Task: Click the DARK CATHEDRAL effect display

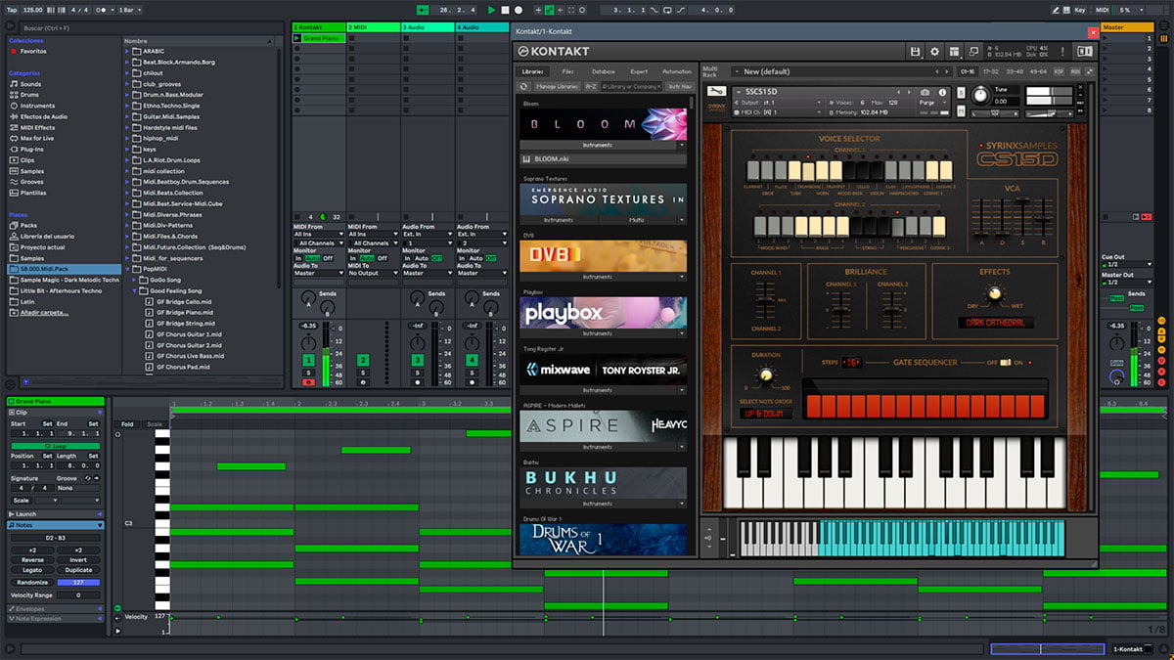Action: (x=994, y=323)
